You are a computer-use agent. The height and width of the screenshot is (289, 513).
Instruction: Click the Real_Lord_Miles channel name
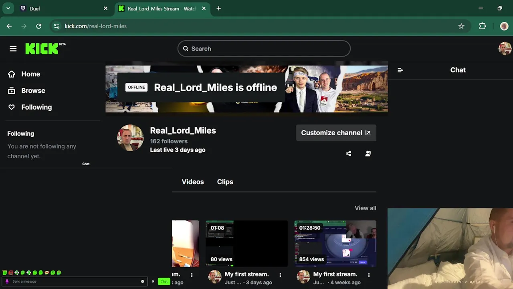point(183,130)
